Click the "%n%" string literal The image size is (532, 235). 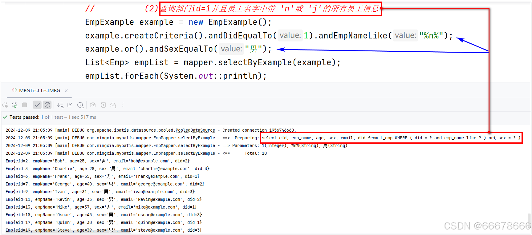(431, 36)
